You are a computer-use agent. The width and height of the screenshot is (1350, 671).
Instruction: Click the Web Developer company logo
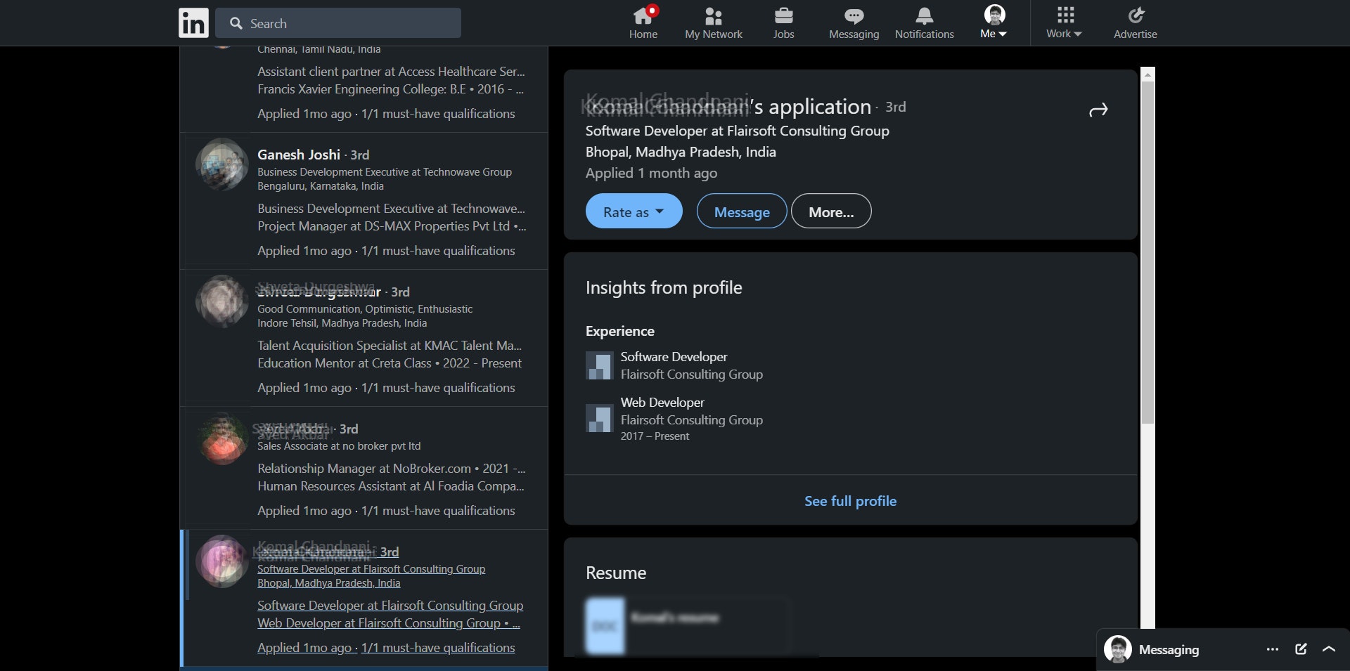(x=600, y=418)
